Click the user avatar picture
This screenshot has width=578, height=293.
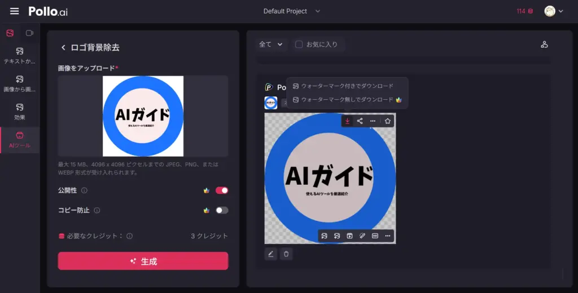(550, 11)
